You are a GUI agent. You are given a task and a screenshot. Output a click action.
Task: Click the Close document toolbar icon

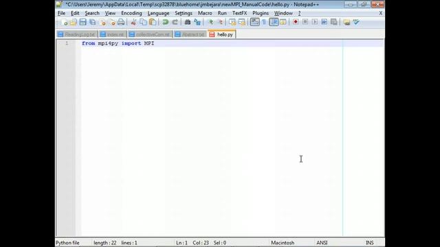coord(102,22)
